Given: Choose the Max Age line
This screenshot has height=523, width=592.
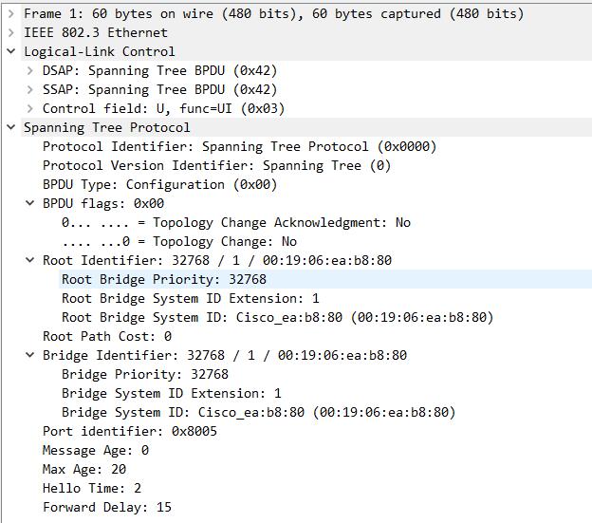Looking at the screenshot, I should click(83, 469).
